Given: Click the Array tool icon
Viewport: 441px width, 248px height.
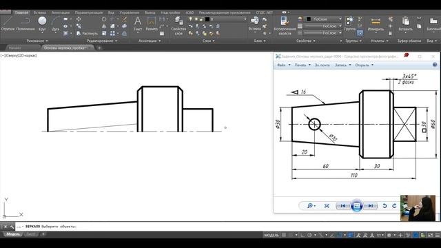Looking at the screenshot, I should pyautogui.click(x=112, y=33).
